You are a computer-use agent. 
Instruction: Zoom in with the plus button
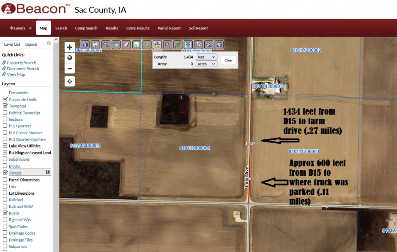pos(70,47)
